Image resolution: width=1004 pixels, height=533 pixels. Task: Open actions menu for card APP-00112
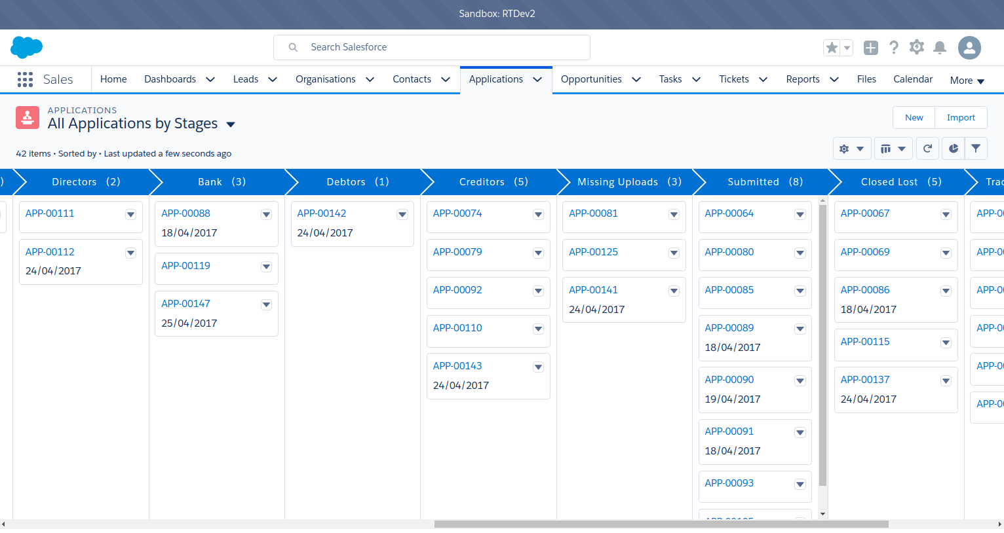130,253
